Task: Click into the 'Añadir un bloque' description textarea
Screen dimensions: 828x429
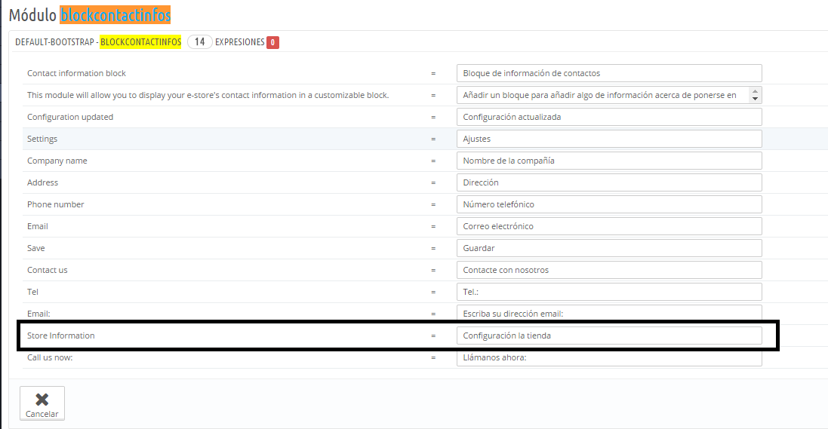Action: (x=602, y=95)
